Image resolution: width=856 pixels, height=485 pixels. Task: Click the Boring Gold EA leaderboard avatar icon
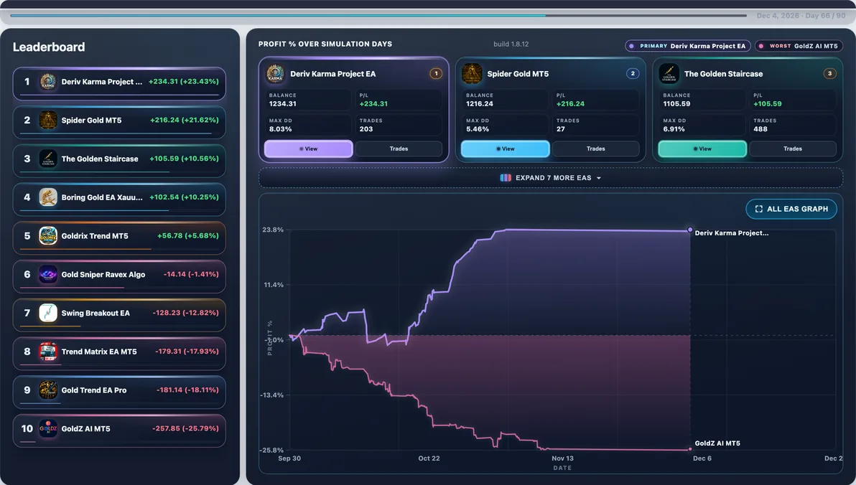coord(48,197)
